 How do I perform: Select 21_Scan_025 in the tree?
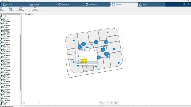[x=6, y=70]
